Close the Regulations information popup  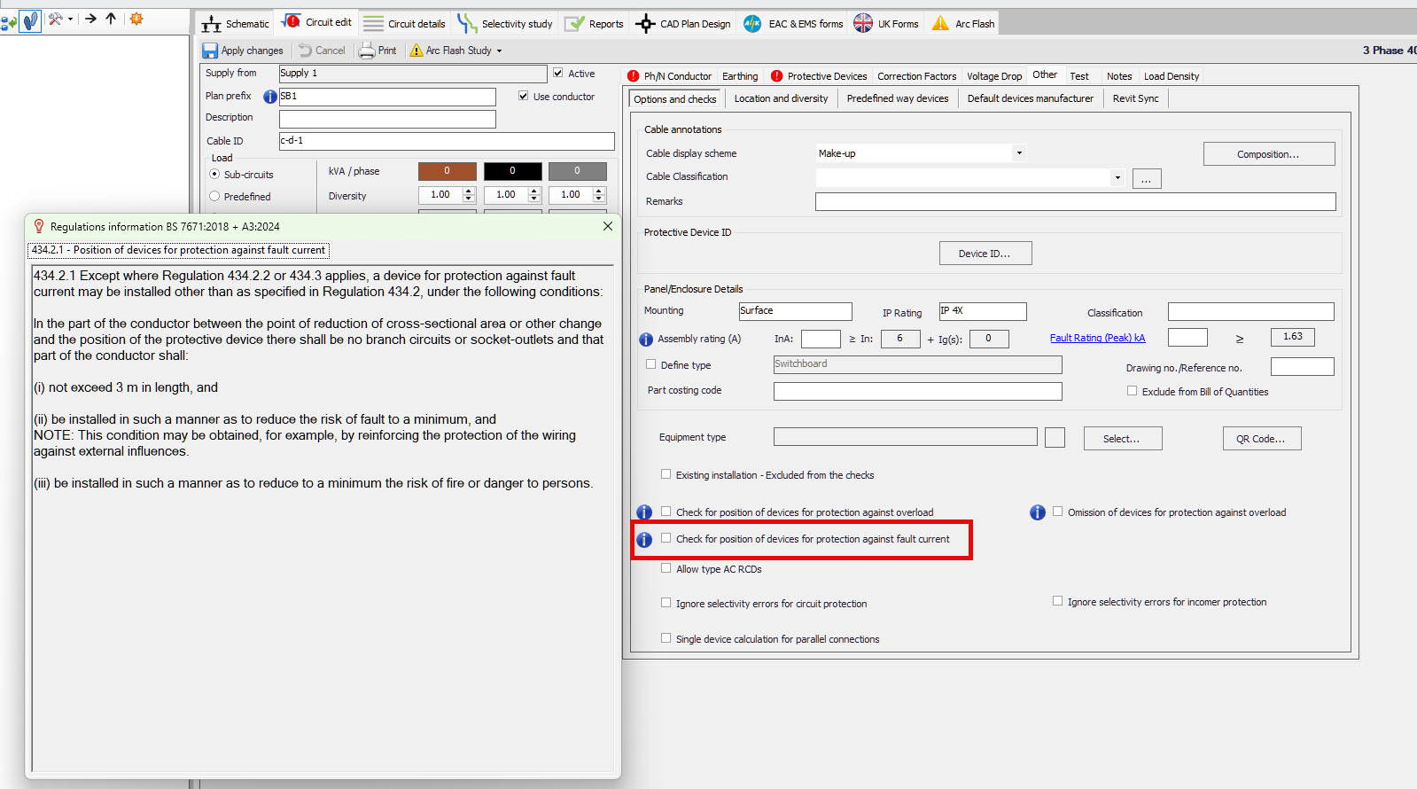pos(607,226)
